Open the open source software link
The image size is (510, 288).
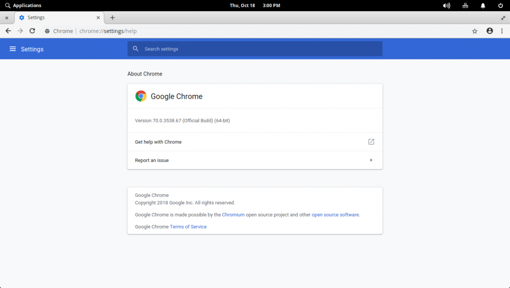tap(335, 215)
